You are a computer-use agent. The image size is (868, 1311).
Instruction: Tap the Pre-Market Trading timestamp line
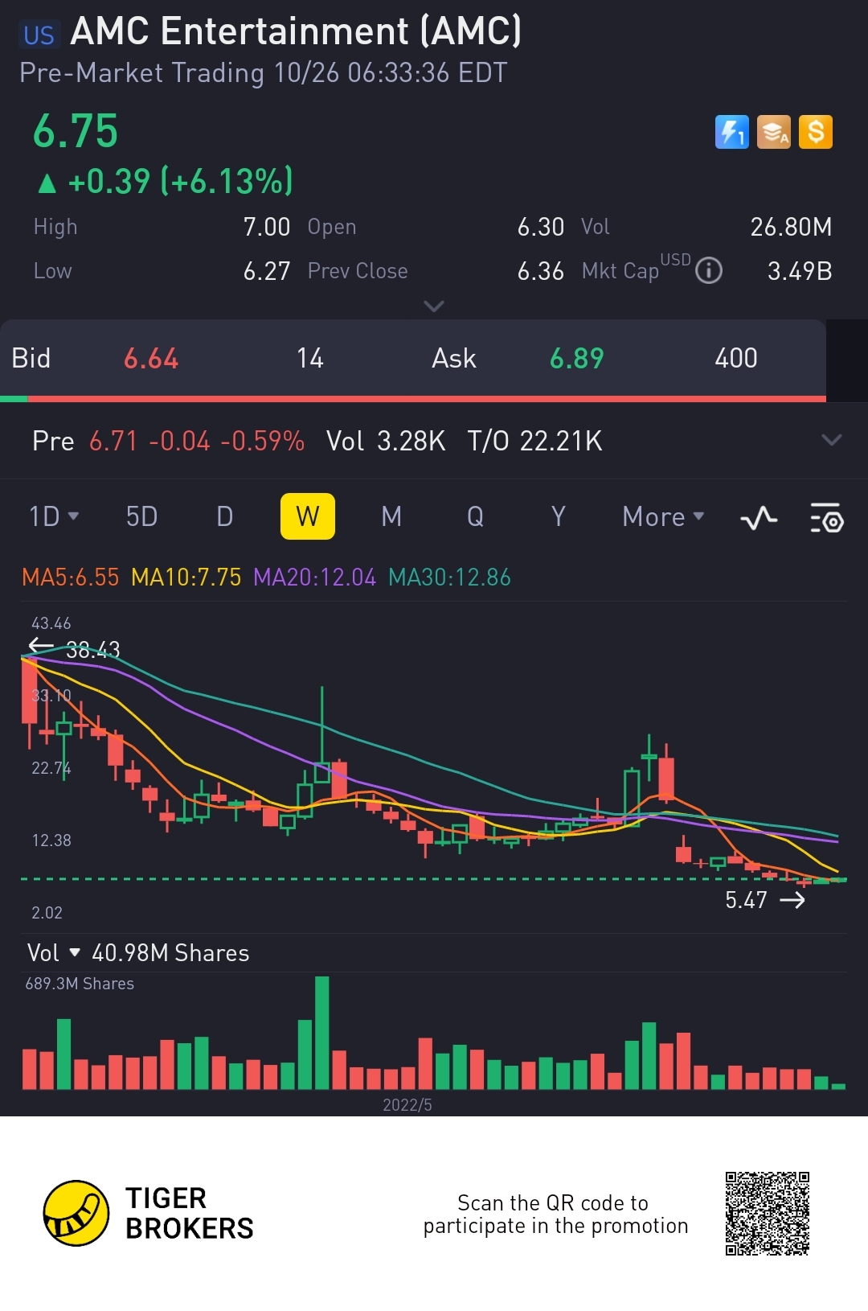(x=264, y=73)
